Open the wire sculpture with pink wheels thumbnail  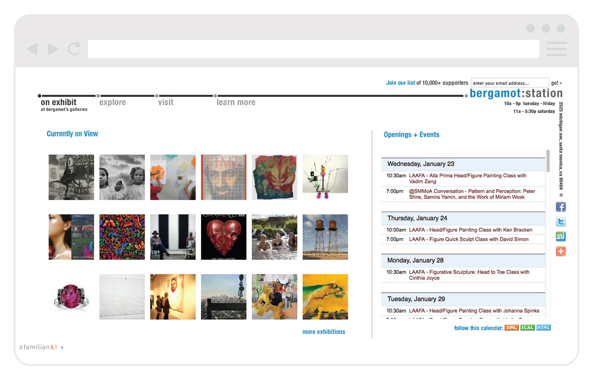coord(325,177)
